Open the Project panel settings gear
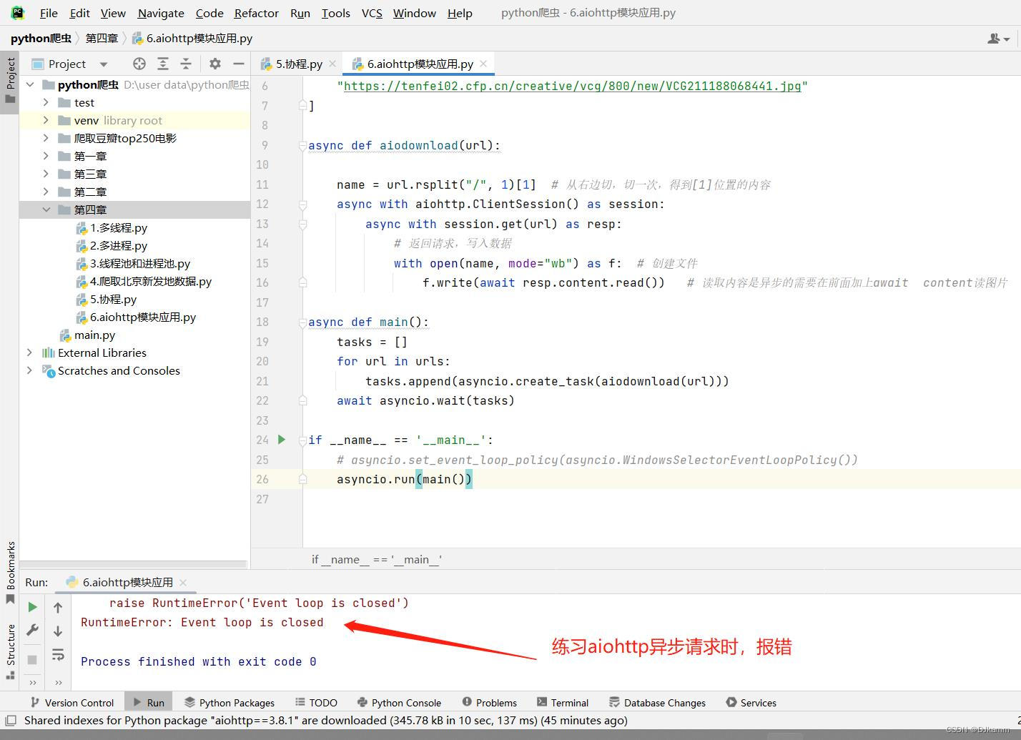This screenshot has height=740, width=1021. 214,64
